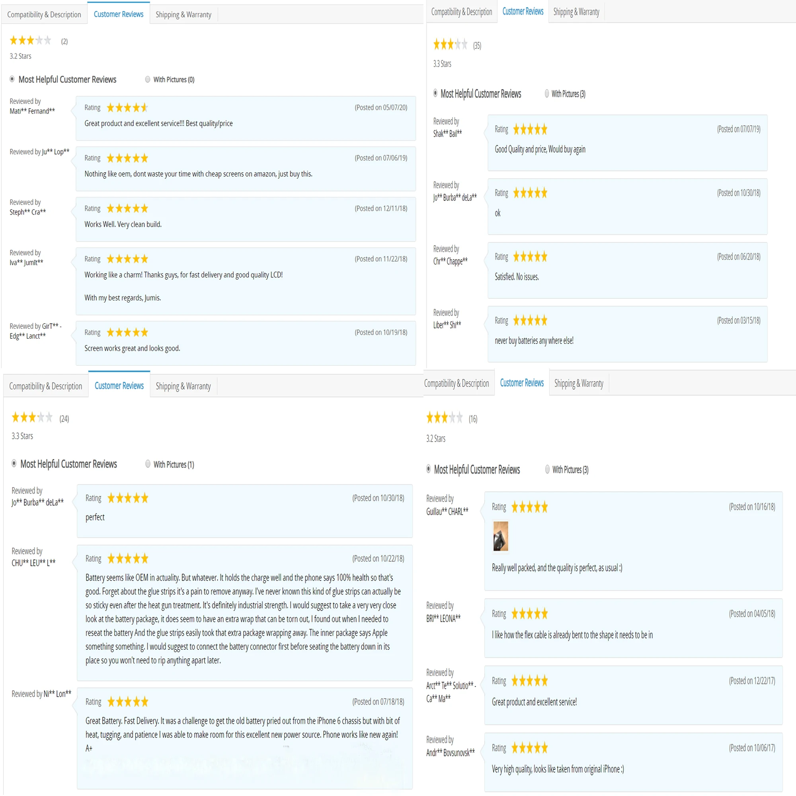Click the overall star rating beside the (2) count

tap(30, 40)
